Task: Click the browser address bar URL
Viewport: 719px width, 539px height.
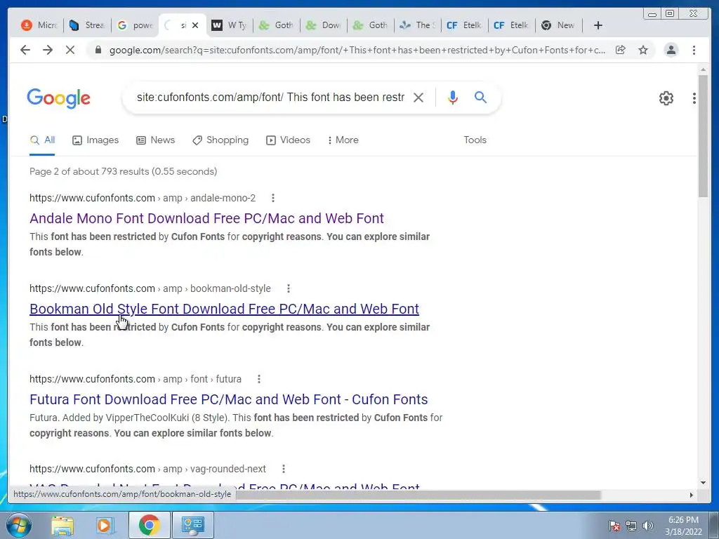Action: coord(357,50)
